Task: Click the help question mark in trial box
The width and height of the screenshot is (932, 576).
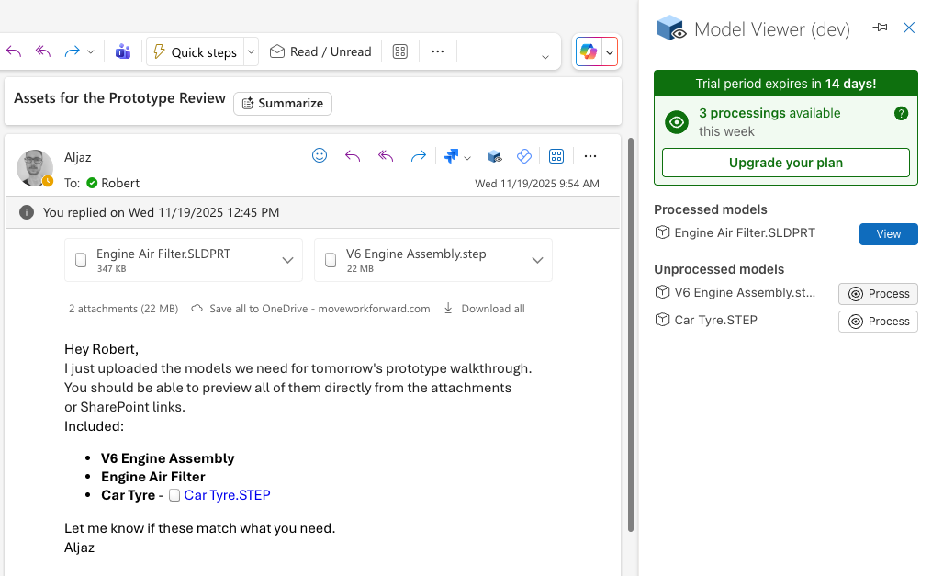Action: (901, 114)
